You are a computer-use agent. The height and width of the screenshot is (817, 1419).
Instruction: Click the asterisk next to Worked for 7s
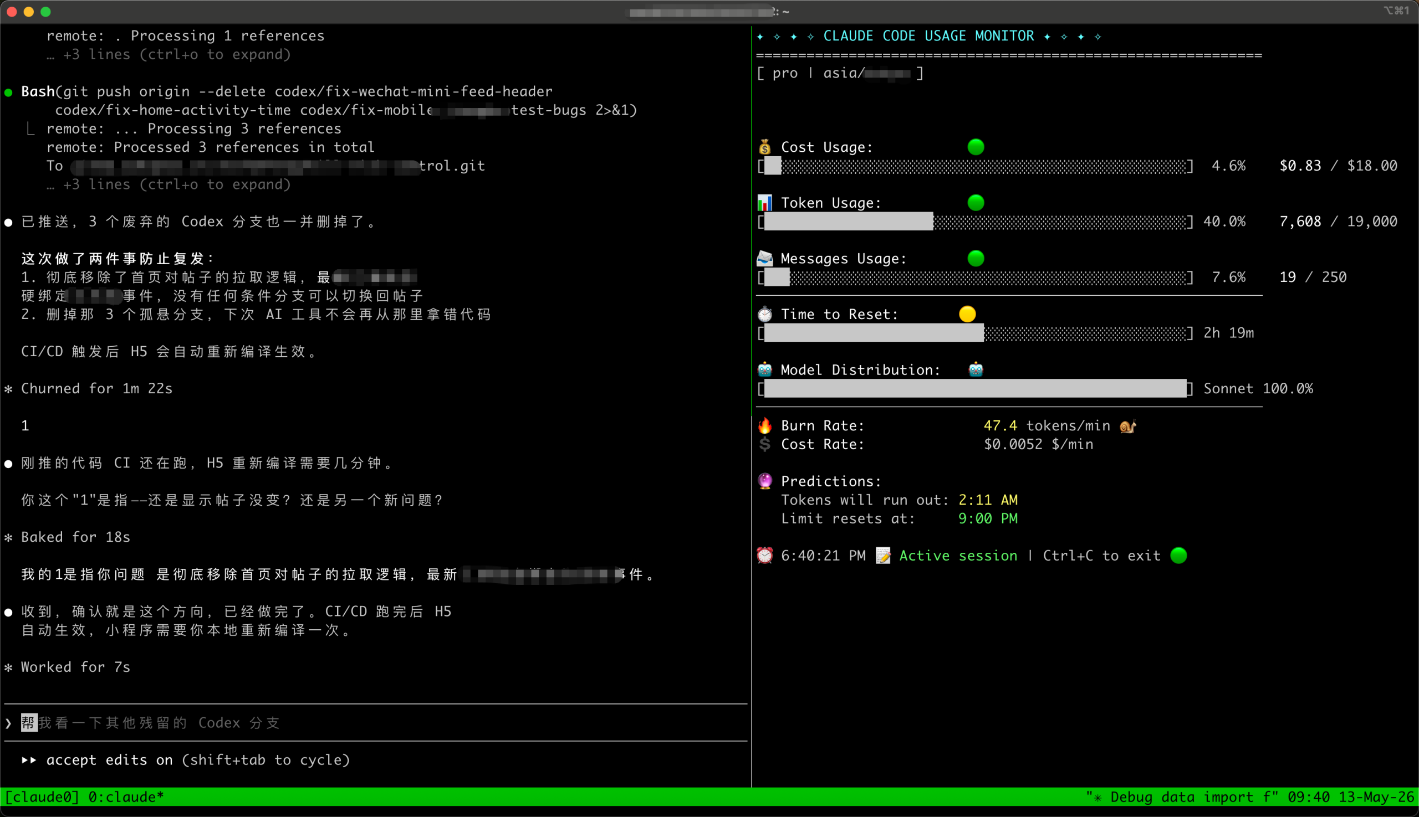8,668
